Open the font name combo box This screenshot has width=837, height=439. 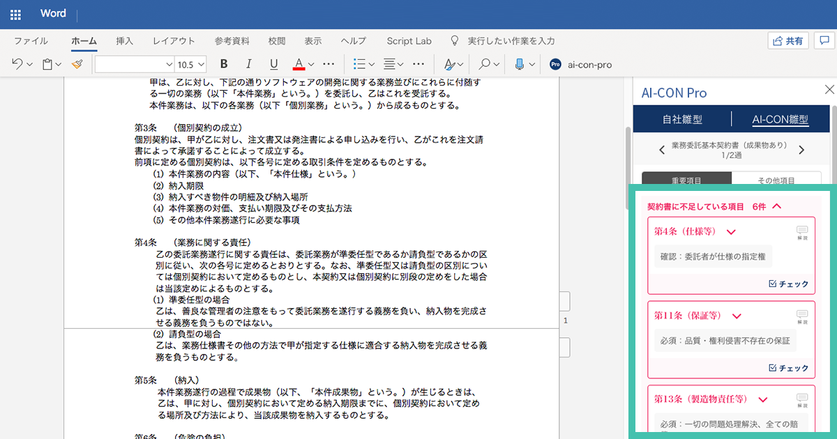coord(135,64)
